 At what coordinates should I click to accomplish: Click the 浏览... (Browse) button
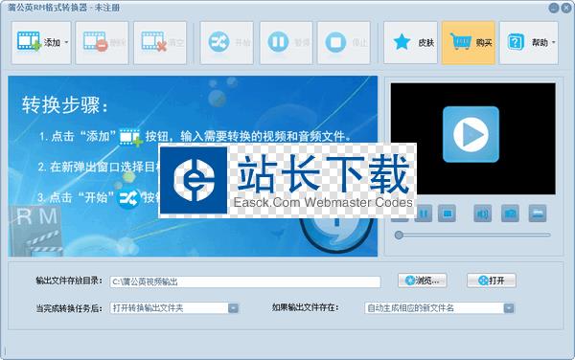(x=422, y=281)
